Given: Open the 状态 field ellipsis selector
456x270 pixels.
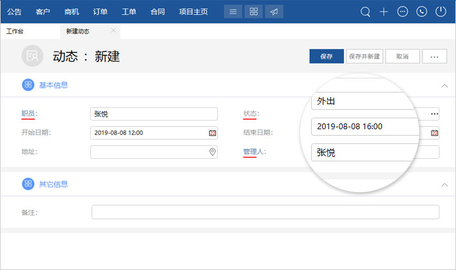Looking at the screenshot, I should 434,114.
